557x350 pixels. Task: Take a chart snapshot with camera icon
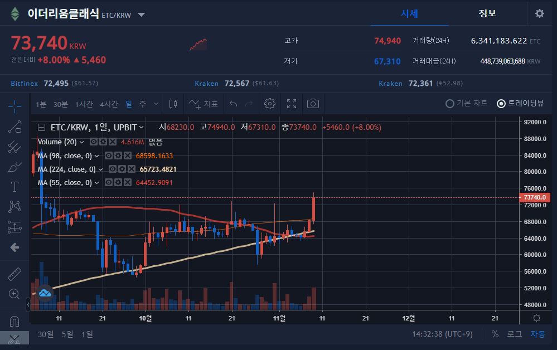[x=313, y=104]
